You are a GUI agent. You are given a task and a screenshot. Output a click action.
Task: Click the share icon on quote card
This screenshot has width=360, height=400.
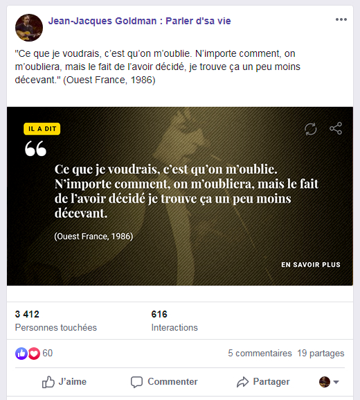336,128
